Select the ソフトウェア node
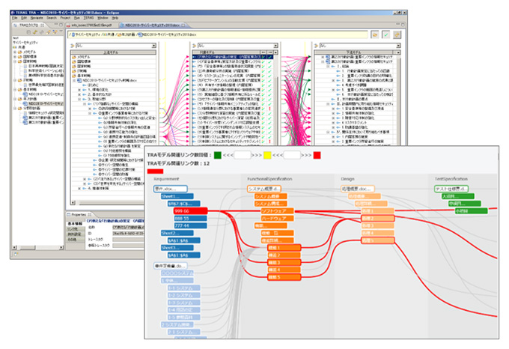 pyautogui.click(x=278, y=211)
